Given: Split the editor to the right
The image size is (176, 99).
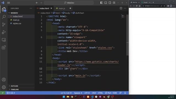Looking at the screenshot, I should pyautogui.click(x=121, y=8).
